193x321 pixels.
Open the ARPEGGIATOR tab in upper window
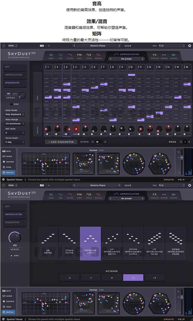click(x=126, y=54)
